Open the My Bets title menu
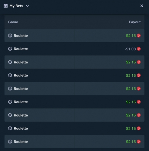 [x=16, y=6]
